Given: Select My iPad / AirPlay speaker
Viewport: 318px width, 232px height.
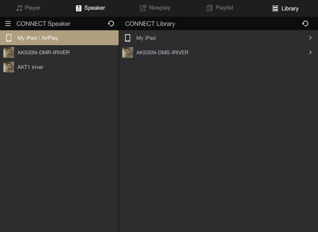Looking at the screenshot, I should pyautogui.click(x=59, y=38).
